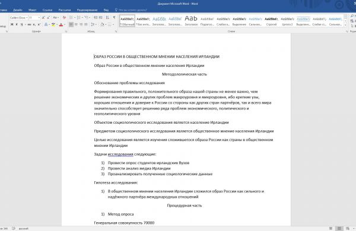Click the search (magnifier) icon in Editing group

(352, 16)
